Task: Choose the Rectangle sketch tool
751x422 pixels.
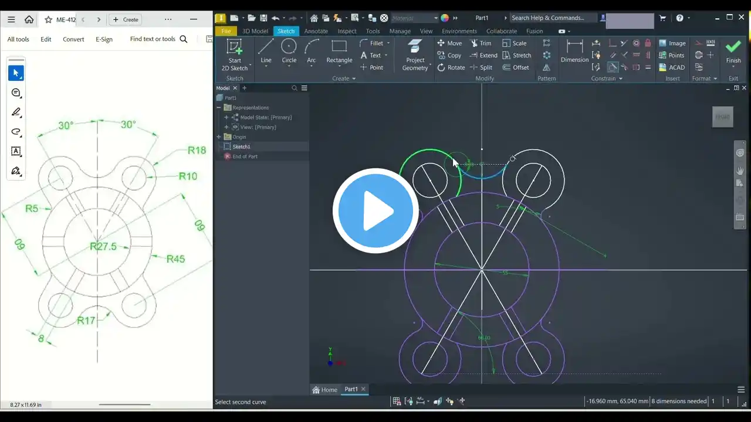Action: (339, 50)
